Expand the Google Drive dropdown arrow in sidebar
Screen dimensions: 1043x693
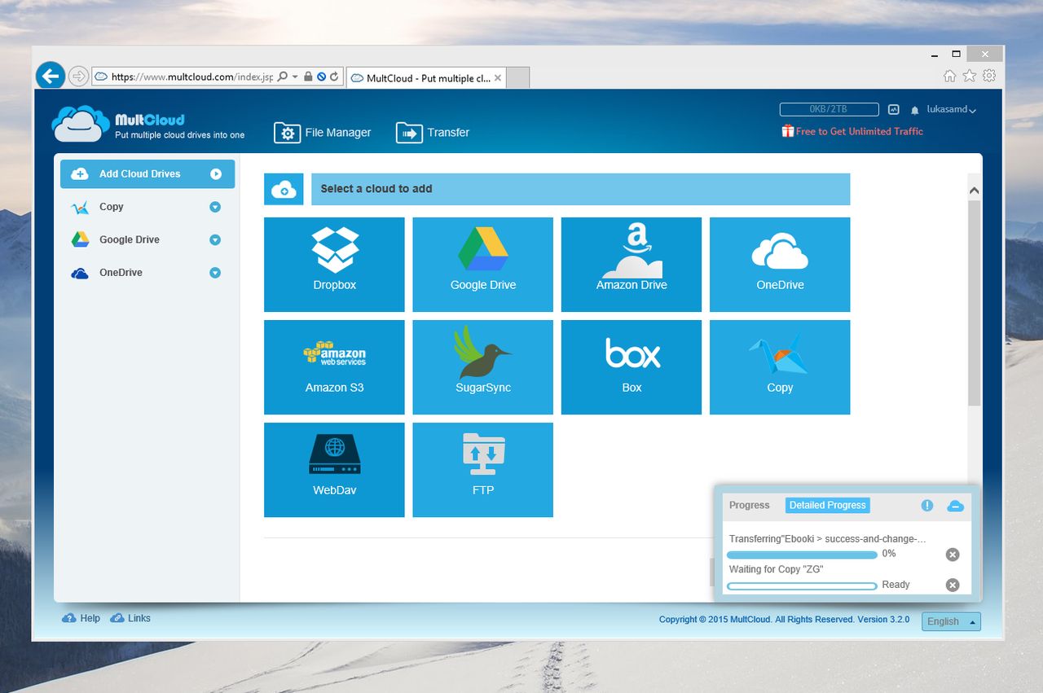click(215, 239)
